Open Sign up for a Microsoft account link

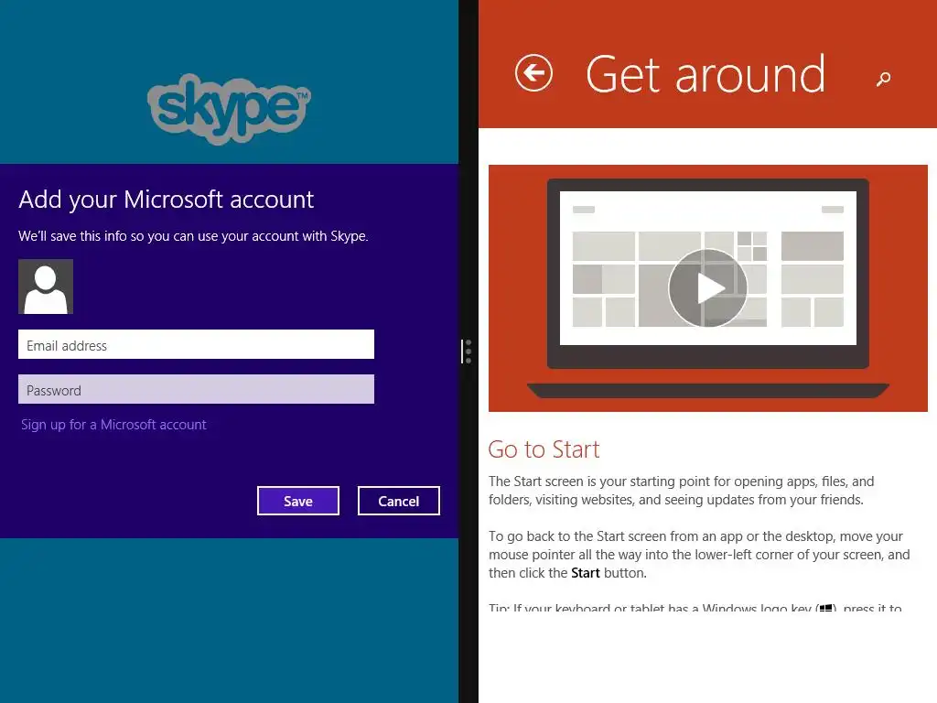[x=113, y=425]
